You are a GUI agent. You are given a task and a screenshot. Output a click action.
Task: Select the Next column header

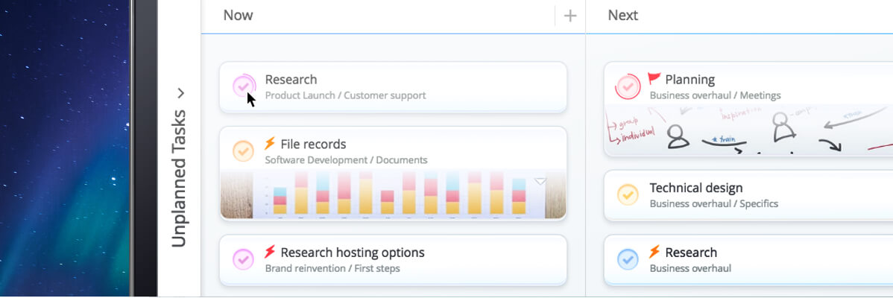[623, 16]
